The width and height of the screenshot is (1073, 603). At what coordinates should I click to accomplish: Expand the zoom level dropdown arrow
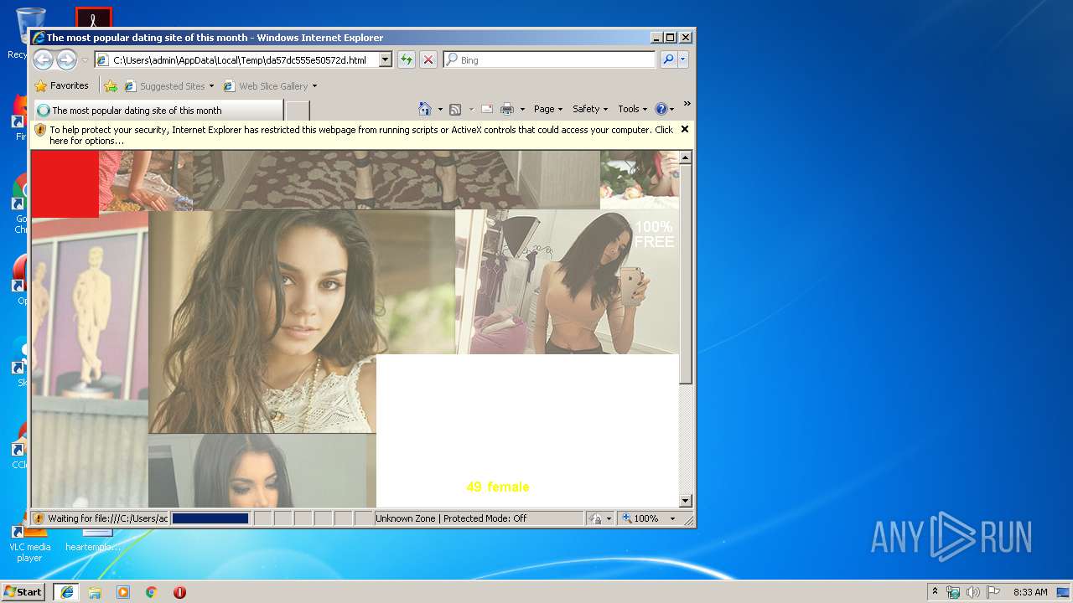[672, 518]
